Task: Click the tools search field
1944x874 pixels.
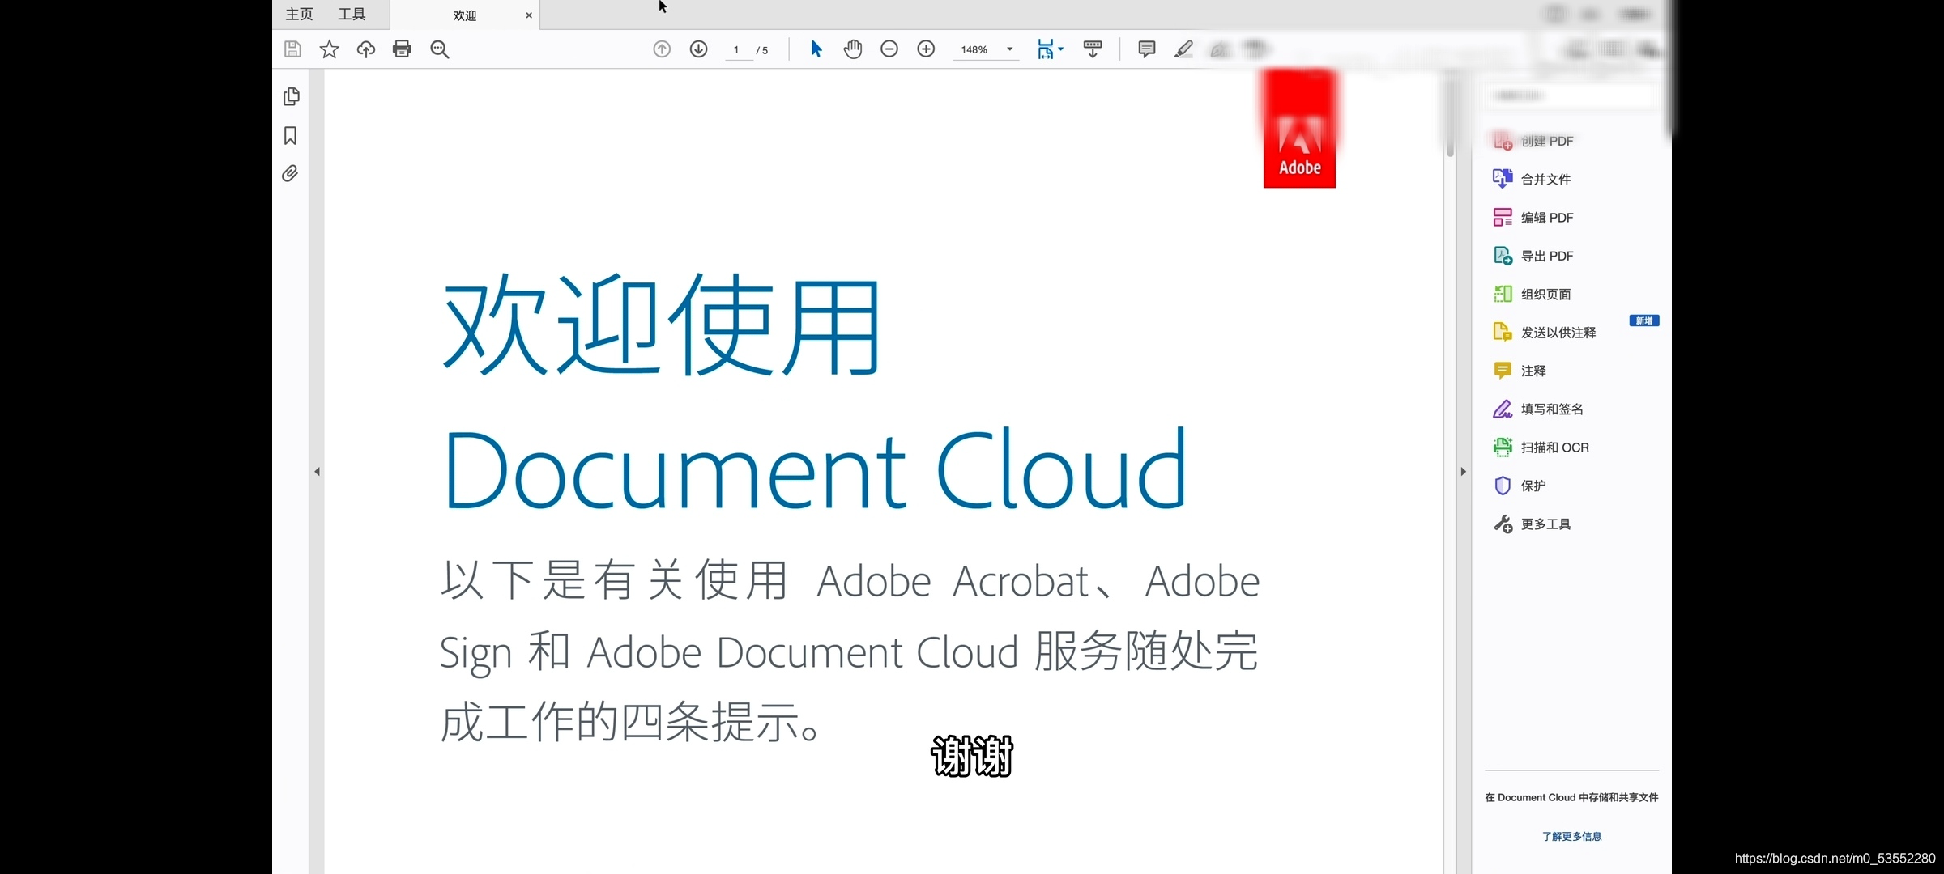Action: click(1571, 95)
